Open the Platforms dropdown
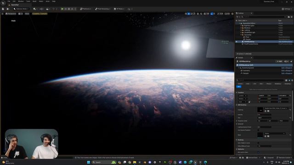This screenshot has width=294, height=165. (x=85, y=9)
